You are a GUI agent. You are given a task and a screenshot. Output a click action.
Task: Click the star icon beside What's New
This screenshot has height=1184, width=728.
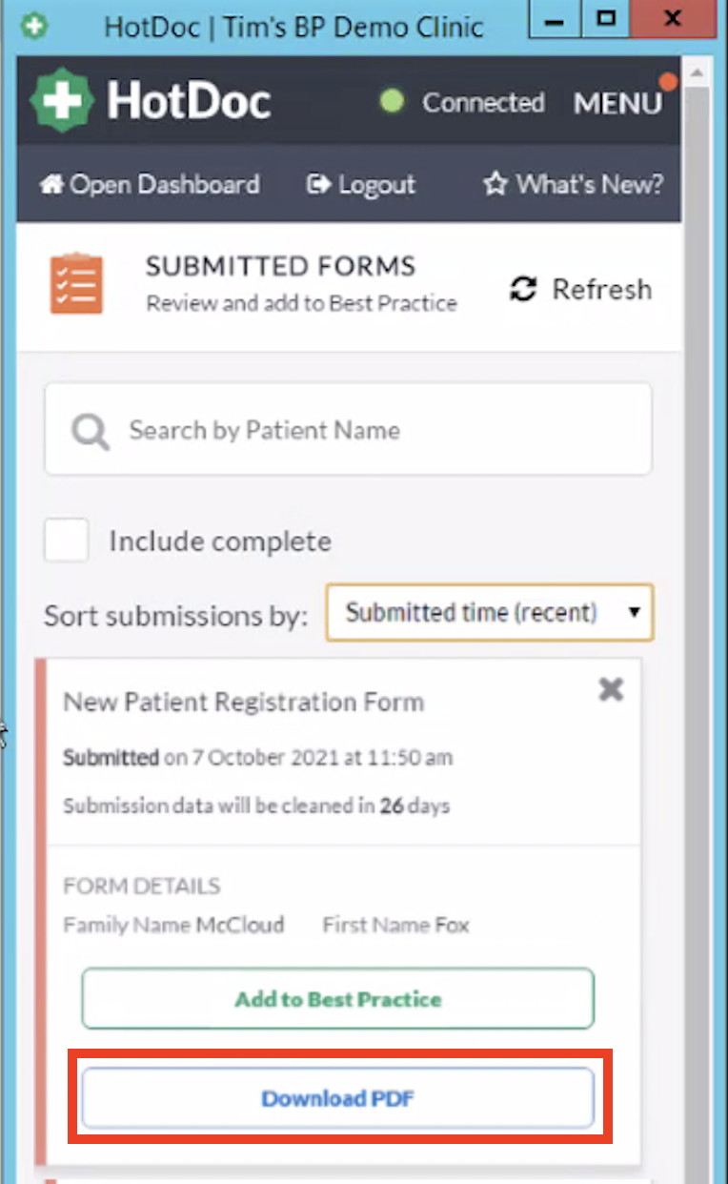495,185
